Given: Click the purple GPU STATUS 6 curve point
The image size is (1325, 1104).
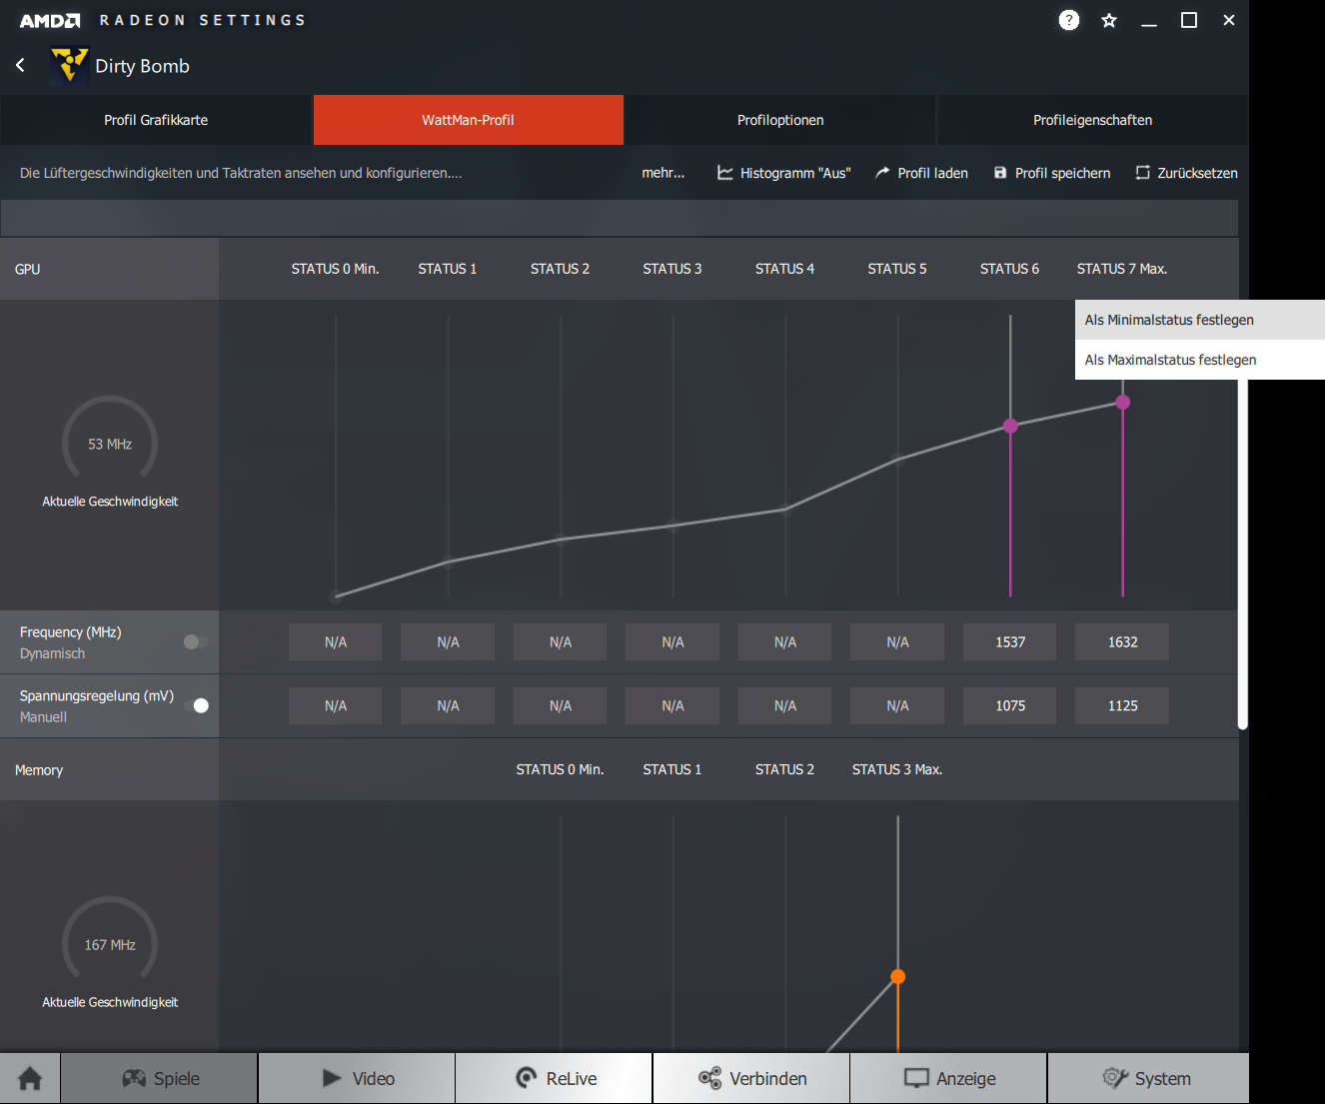Looking at the screenshot, I should [x=1010, y=426].
